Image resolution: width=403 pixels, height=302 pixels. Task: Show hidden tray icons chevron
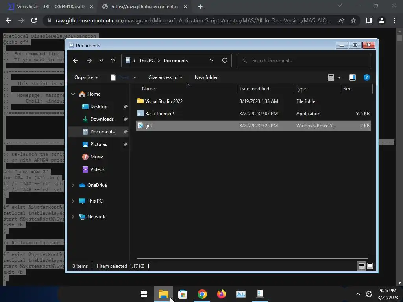(x=358, y=294)
